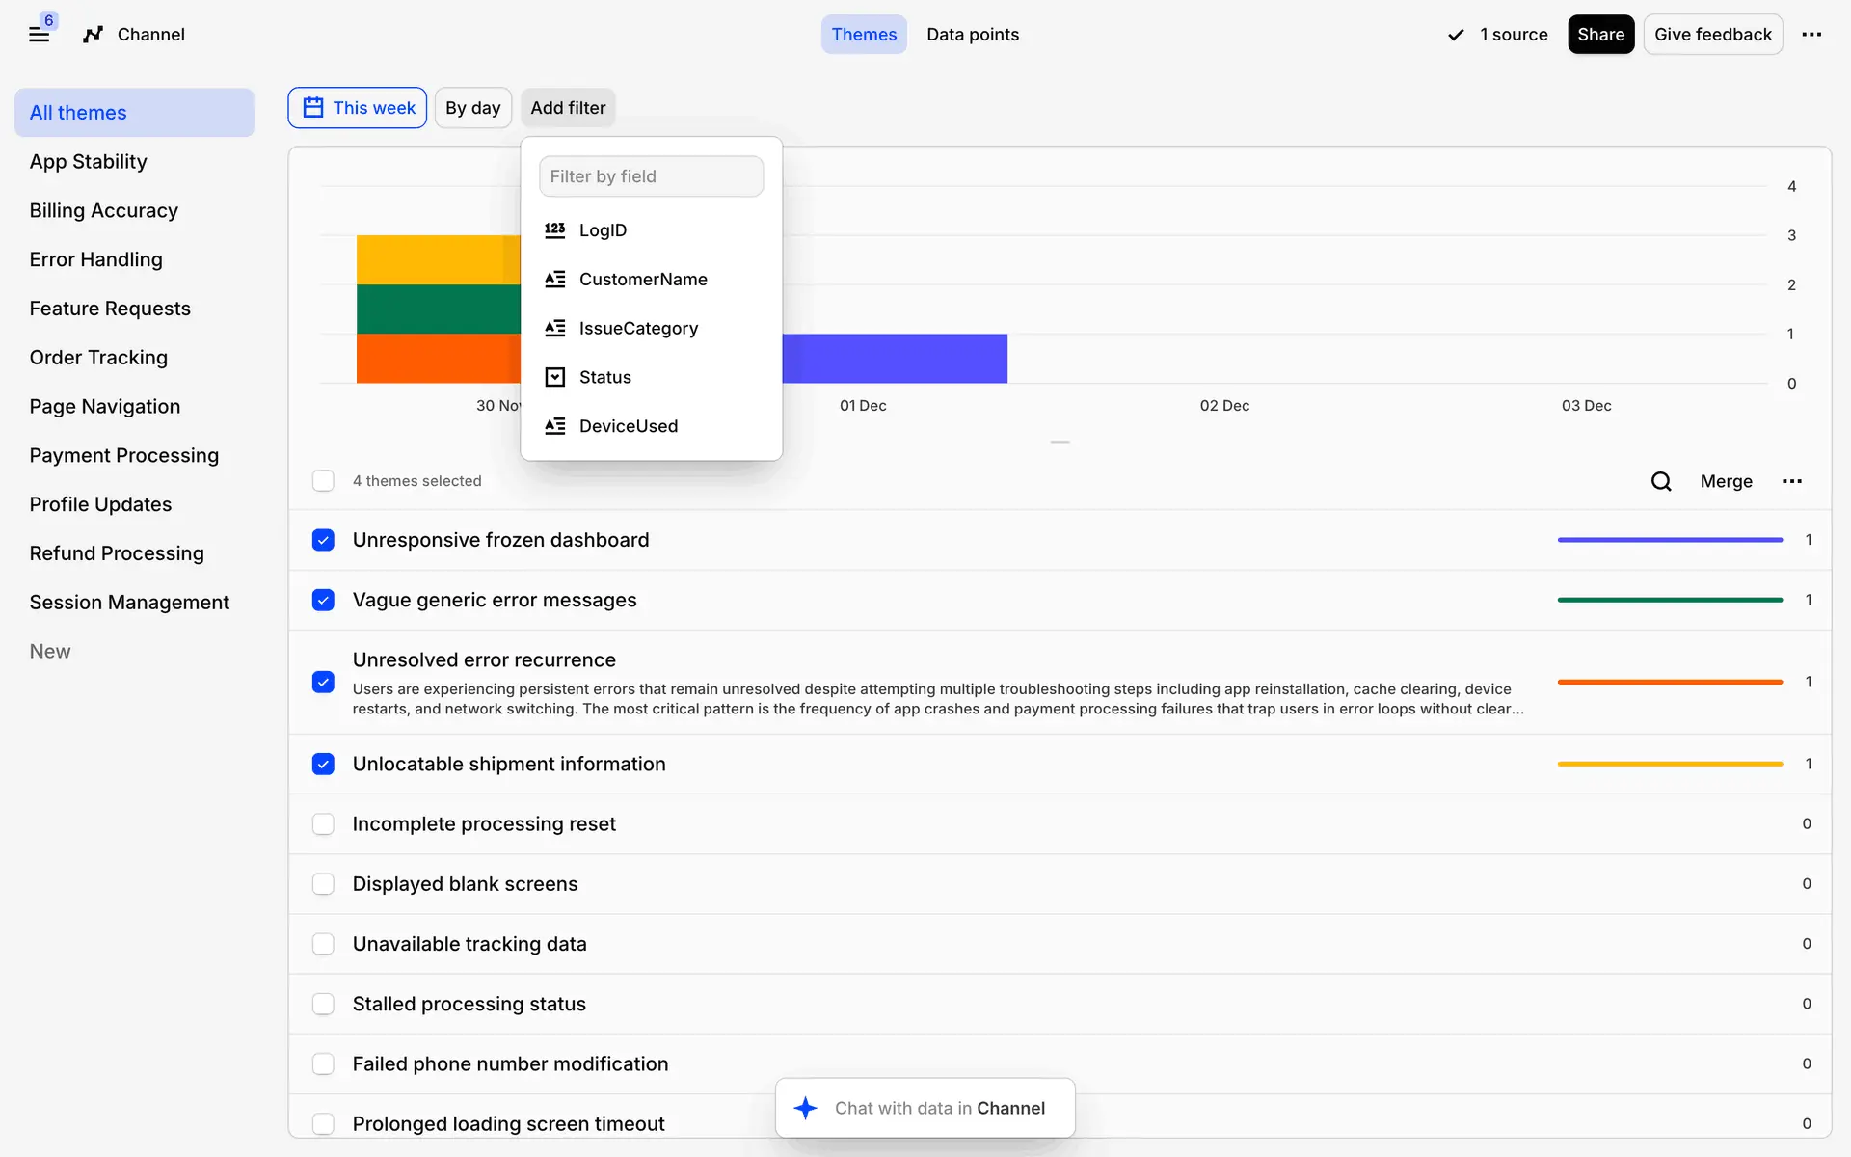Open the This week date range dropdown
Screen dimensions: 1851x1157
click(358, 108)
